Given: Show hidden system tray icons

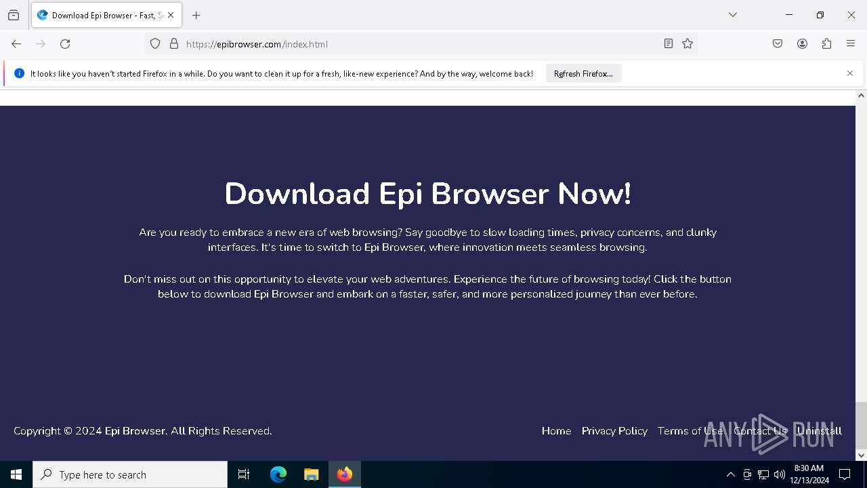Looking at the screenshot, I should point(730,474).
